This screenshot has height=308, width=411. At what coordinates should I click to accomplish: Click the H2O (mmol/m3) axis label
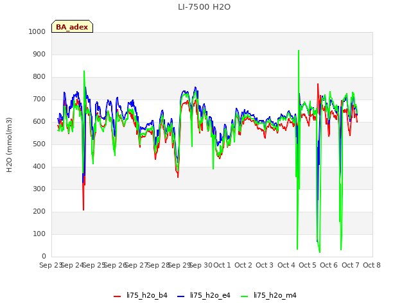(9, 145)
